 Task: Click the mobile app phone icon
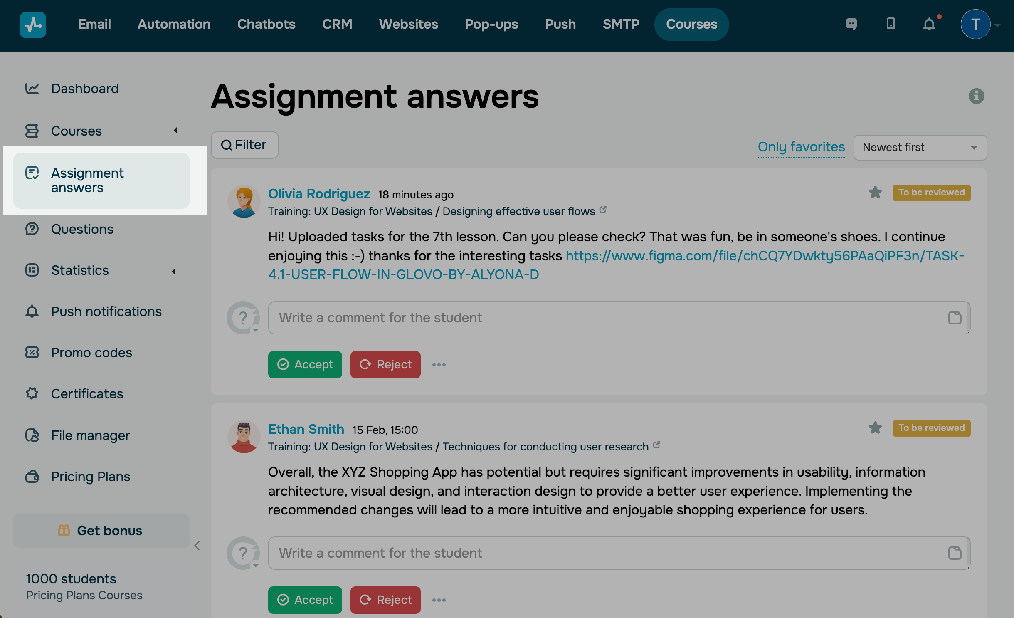point(891,24)
